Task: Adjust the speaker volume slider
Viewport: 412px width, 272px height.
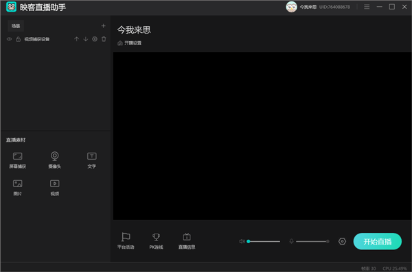Action: tap(264, 241)
